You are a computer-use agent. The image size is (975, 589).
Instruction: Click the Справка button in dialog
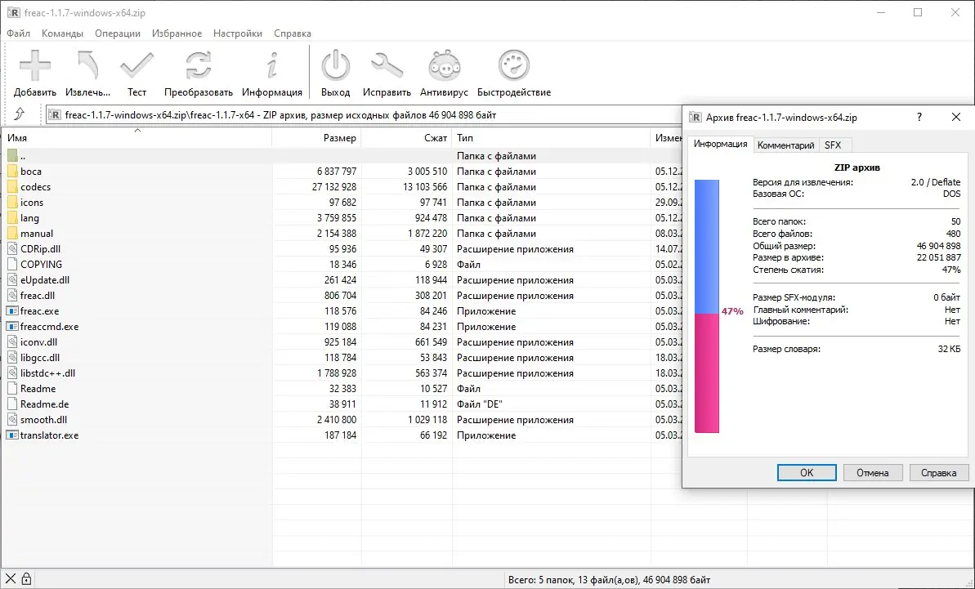938,473
